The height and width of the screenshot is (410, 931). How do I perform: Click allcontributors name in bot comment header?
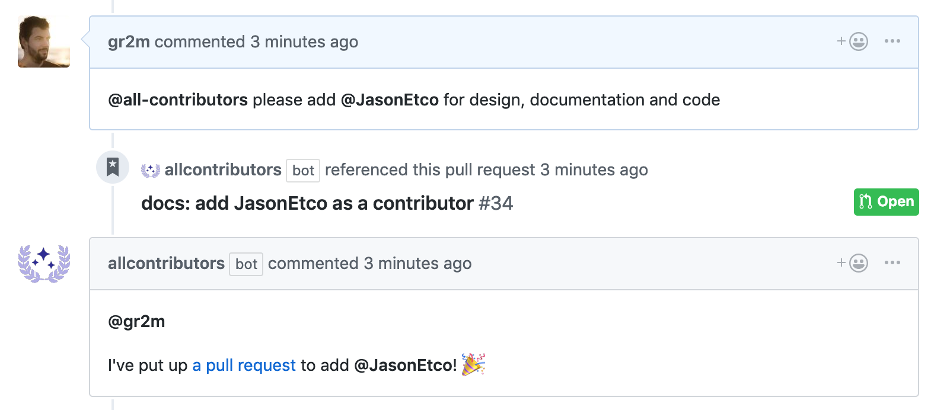click(x=166, y=263)
